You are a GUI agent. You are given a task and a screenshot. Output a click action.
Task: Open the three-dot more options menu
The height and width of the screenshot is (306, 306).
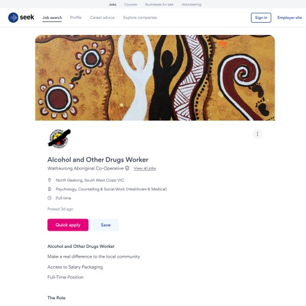point(257,134)
